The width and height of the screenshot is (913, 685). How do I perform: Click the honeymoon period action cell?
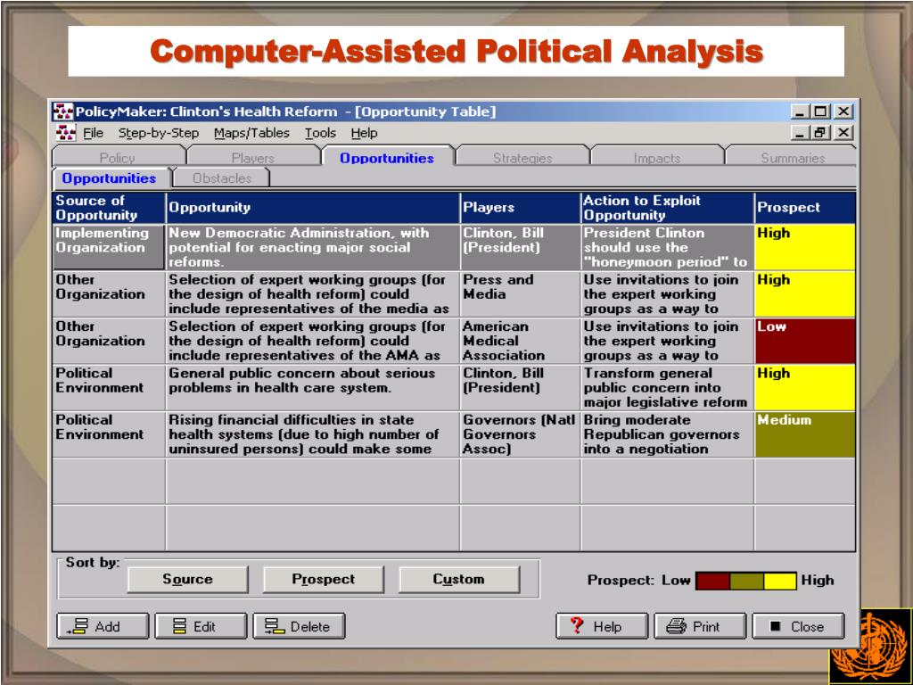[667, 247]
